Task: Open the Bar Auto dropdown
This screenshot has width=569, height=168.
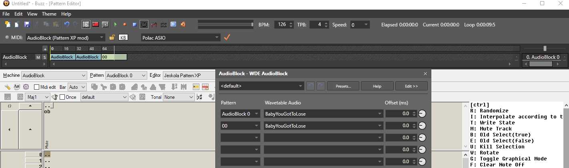Action: click(x=77, y=87)
